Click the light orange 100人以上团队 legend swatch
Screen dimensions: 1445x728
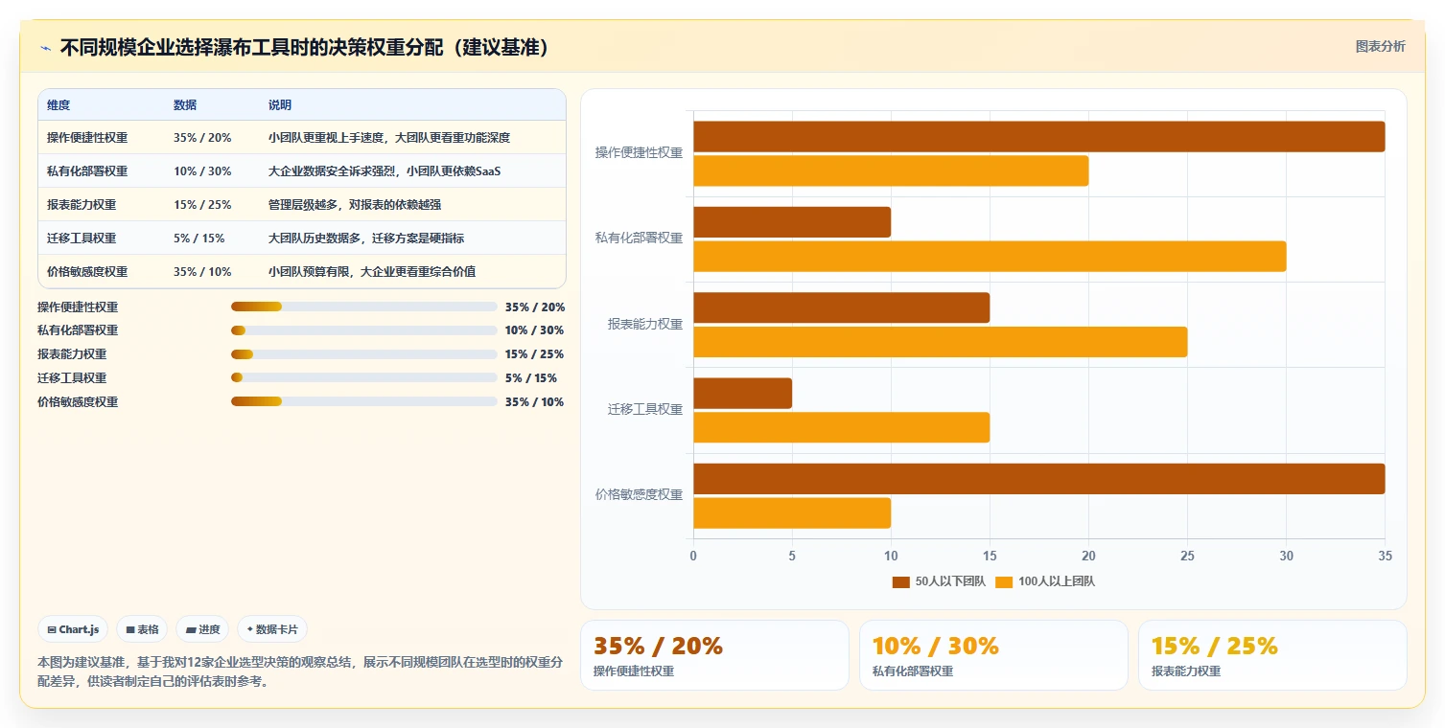click(x=1004, y=581)
